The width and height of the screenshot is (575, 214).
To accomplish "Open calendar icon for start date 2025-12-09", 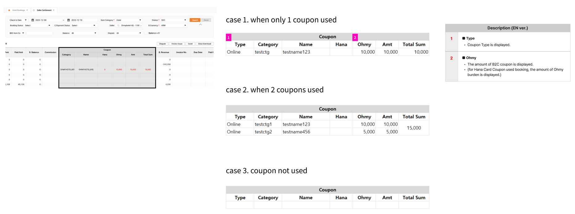I will [33, 20].
